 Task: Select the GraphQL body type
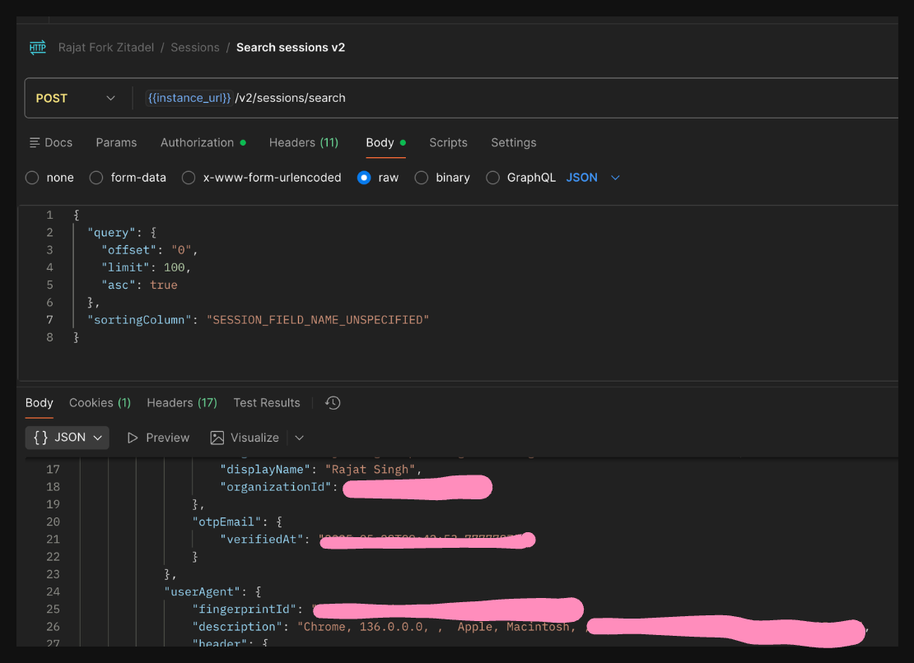tap(492, 178)
